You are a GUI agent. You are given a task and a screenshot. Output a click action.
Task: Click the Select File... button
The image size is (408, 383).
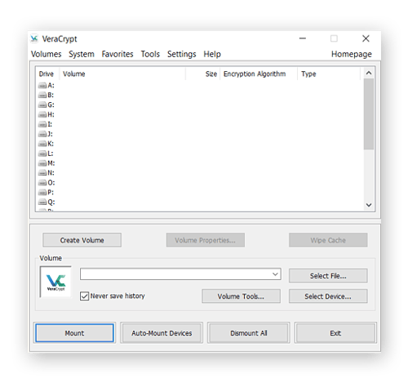tap(328, 276)
